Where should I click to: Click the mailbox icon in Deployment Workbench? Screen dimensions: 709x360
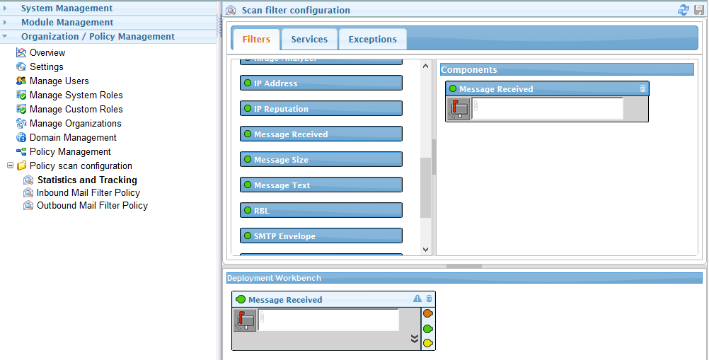tap(245, 320)
